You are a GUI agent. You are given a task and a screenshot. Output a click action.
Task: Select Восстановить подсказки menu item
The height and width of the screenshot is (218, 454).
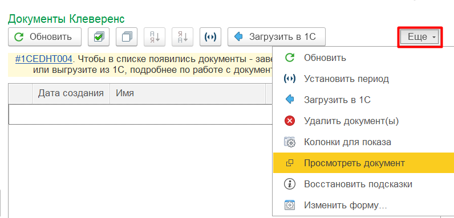pyautogui.click(x=363, y=184)
